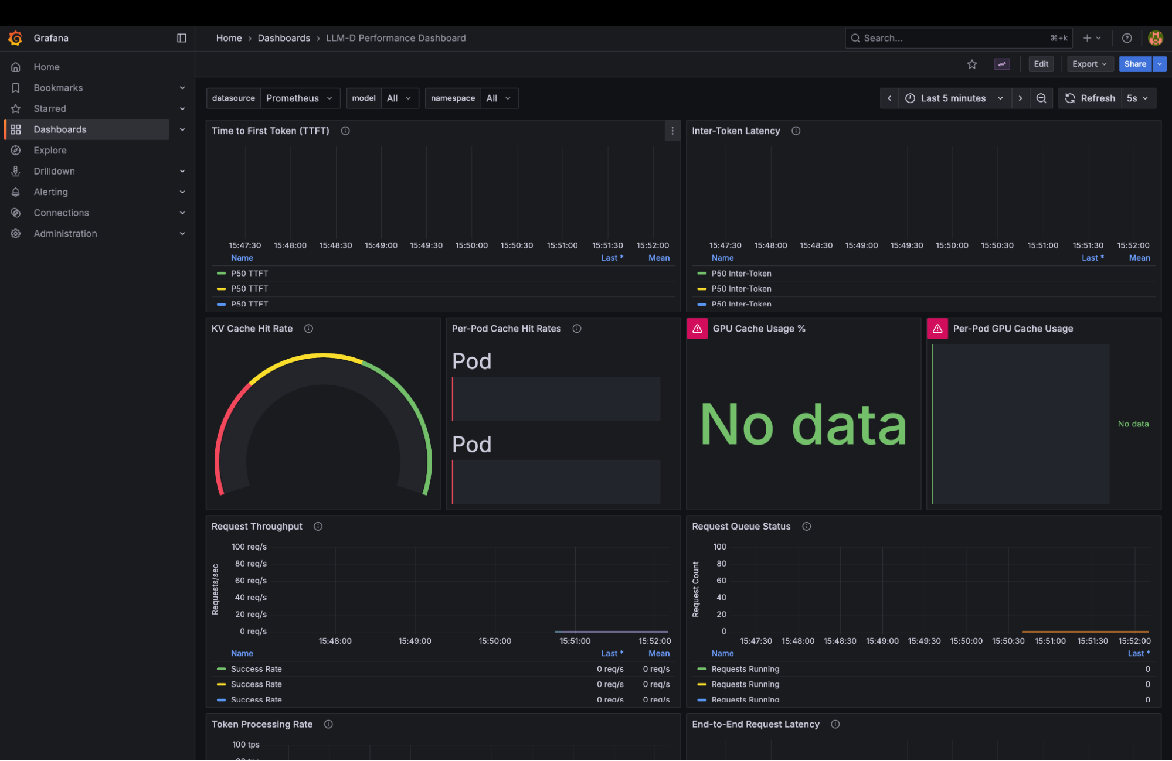This screenshot has width=1172, height=761.
Task: Expand the Bookmarks section chevron
Action: click(182, 88)
